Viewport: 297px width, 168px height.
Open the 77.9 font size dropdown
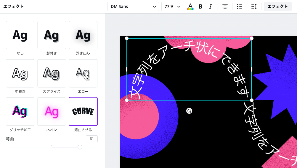click(x=172, y=6)
